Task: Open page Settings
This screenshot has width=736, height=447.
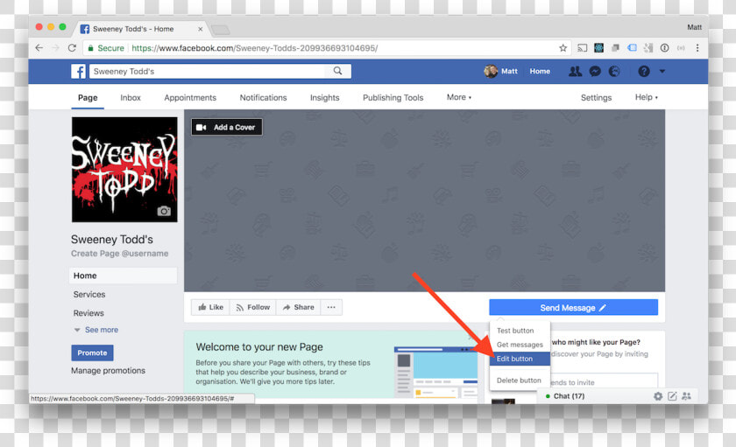Action: [x=596, y=97]
